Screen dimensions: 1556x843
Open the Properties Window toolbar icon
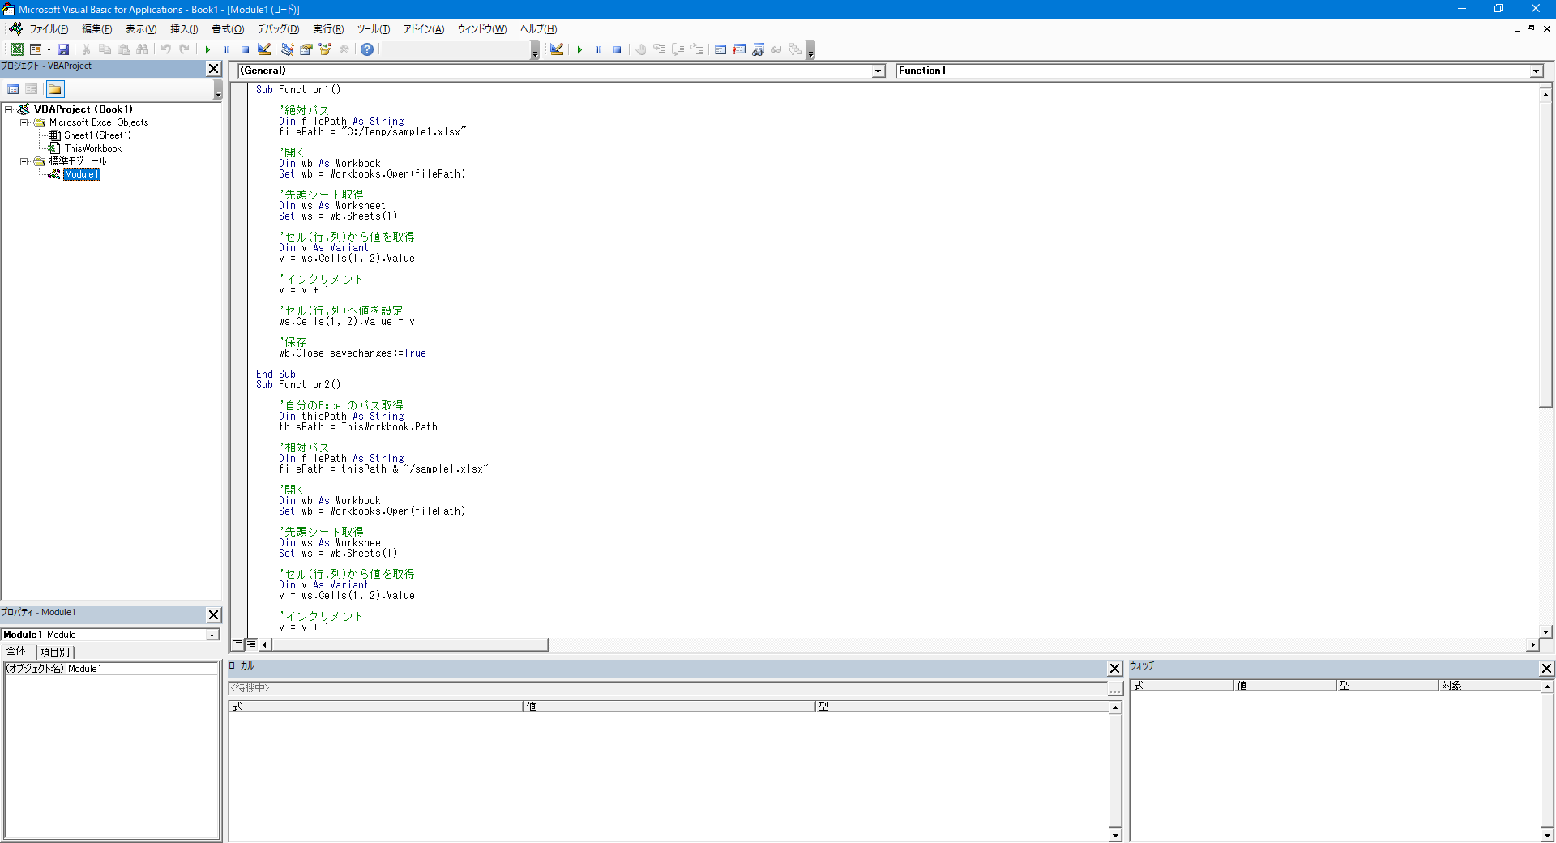(x=306, y=49)
